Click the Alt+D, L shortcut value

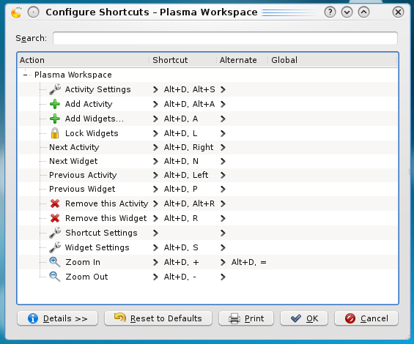180,133
